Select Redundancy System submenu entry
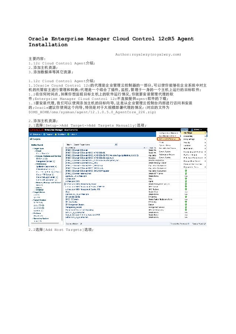 [x=167, y=155]
